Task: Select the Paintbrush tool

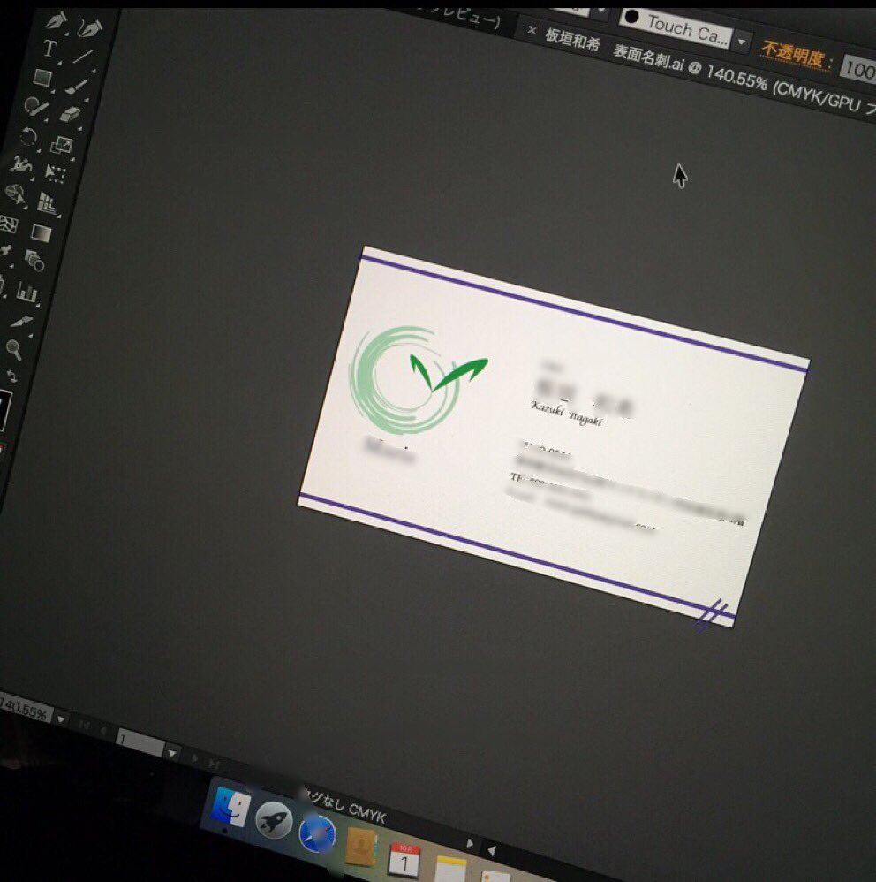Action: 77,86
